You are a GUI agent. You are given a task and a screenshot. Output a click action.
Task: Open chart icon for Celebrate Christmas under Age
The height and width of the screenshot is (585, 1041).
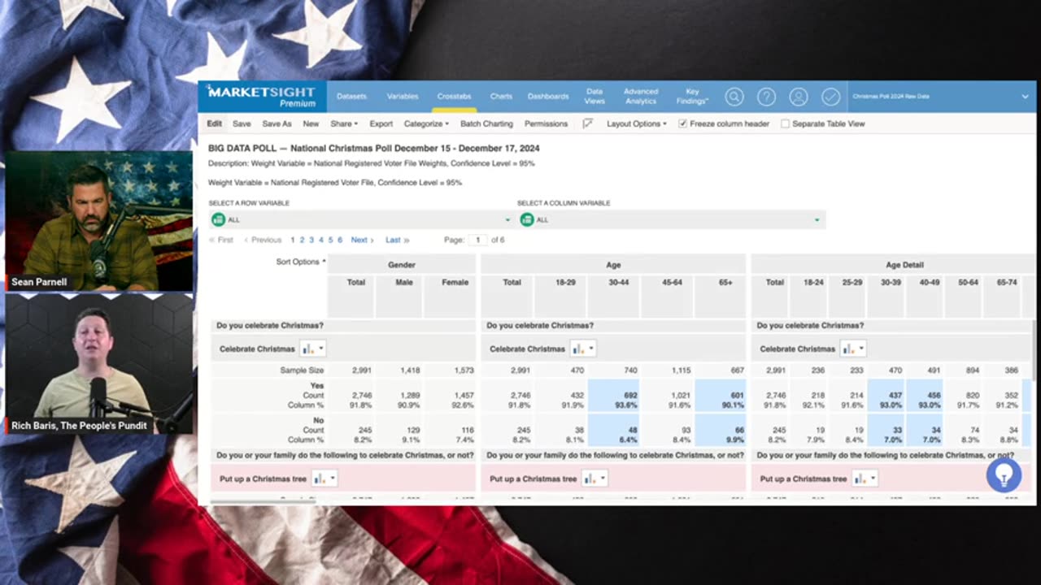tap(582, 349)
